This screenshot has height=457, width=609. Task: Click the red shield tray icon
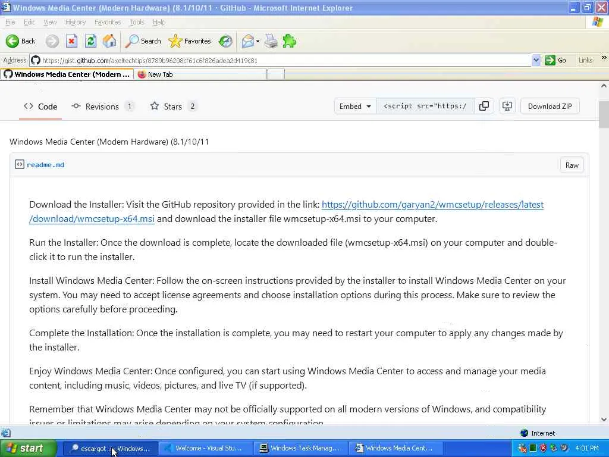click(543, 448)
